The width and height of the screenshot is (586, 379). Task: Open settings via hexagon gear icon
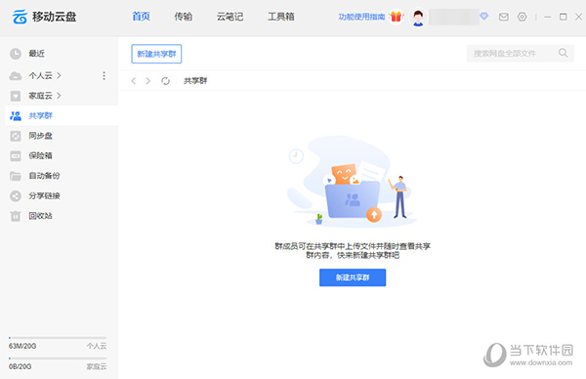[x=523, y=17]
